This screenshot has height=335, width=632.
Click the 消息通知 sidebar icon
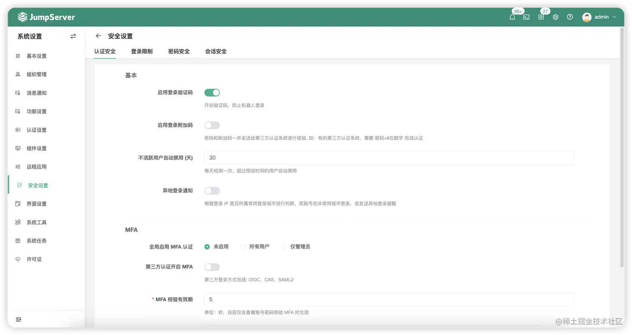tap(18, 93)
